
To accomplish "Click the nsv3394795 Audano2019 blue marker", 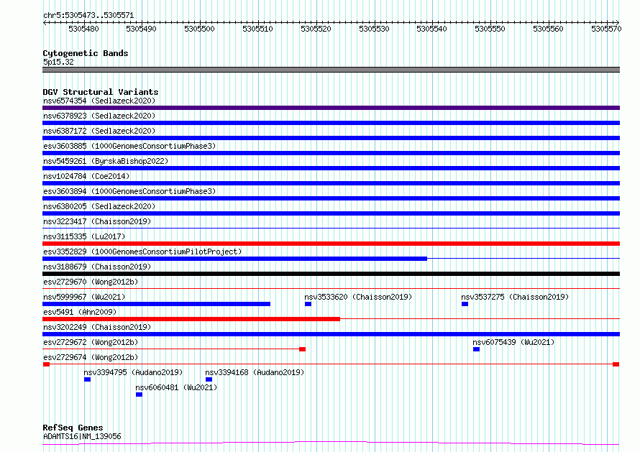I will pos(87,379).
